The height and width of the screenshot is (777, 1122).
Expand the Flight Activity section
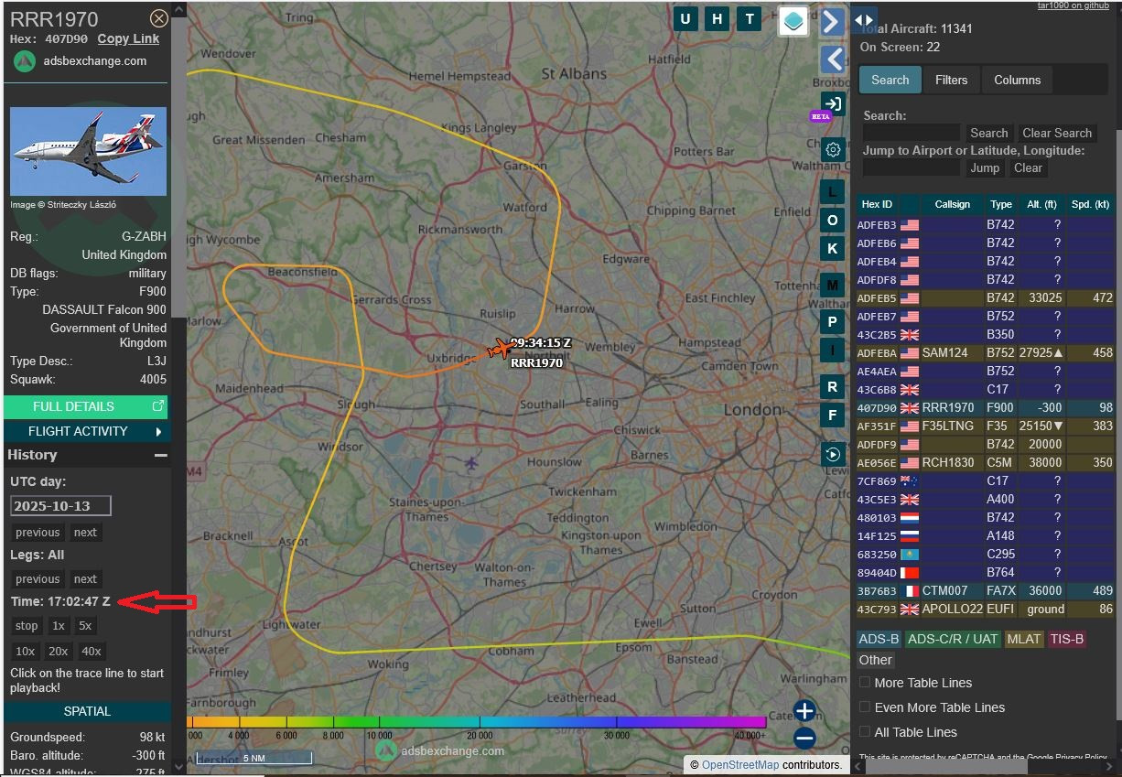(x=86, y=431)
